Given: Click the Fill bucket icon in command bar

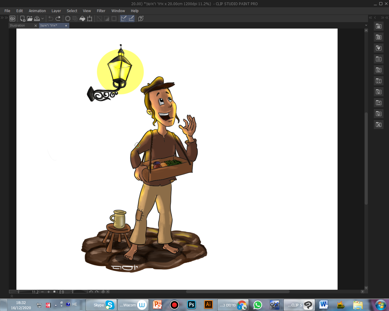Looking at the screenshot, I should coord(82,19).
